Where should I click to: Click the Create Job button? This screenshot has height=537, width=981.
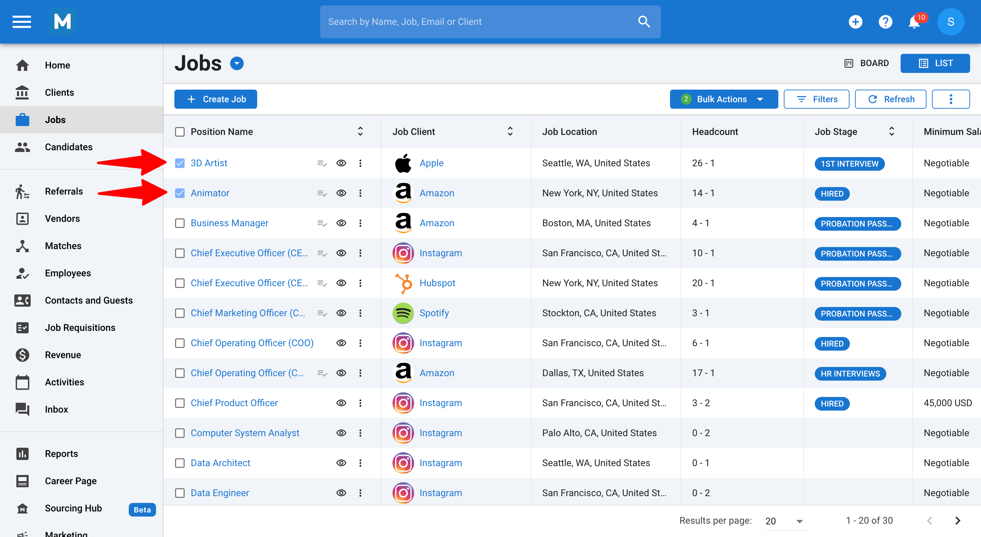[x=216, y=99]
